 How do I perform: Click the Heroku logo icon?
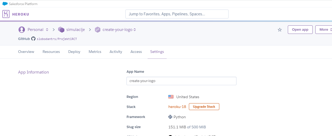pos(6,14)
